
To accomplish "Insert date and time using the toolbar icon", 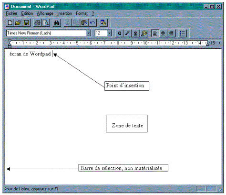I will (x=103, y=23).
